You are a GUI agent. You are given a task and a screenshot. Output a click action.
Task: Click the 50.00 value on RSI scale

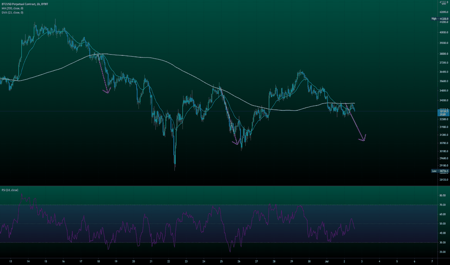[443, 224]
